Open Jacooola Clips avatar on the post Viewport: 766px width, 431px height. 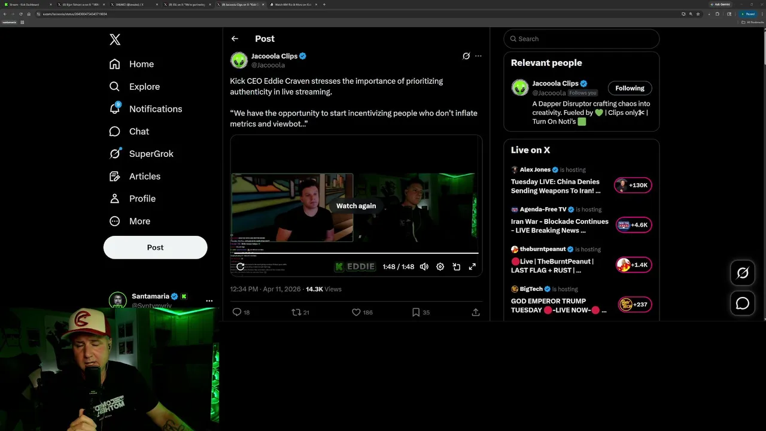pos(239,60)
